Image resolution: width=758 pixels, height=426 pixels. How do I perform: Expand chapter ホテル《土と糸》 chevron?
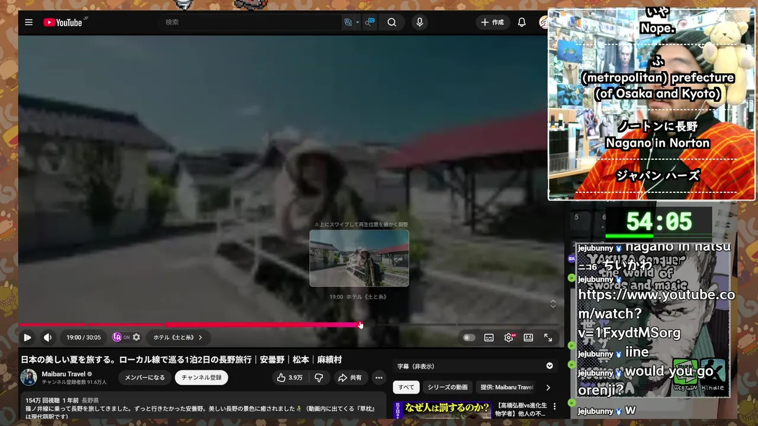click(200, 337)
